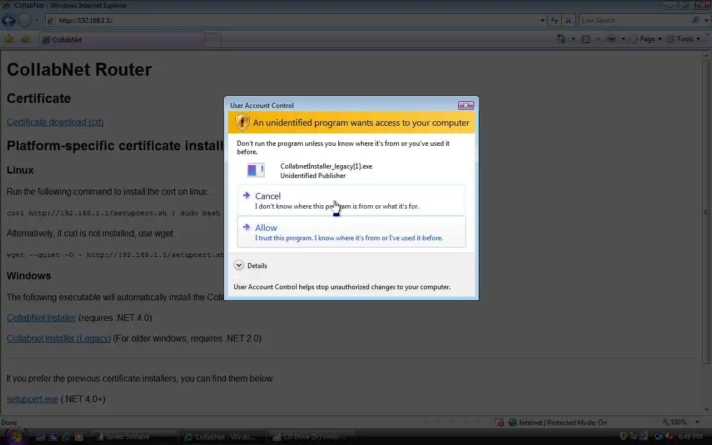Choose Allow to trust this program
This screenshot has height=445, width=712.
click(x=351, y=232)
